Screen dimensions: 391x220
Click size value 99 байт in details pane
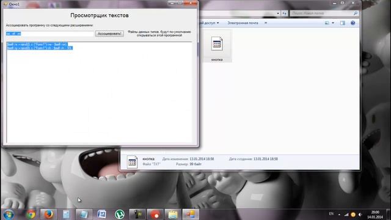(x=195, y=164)
